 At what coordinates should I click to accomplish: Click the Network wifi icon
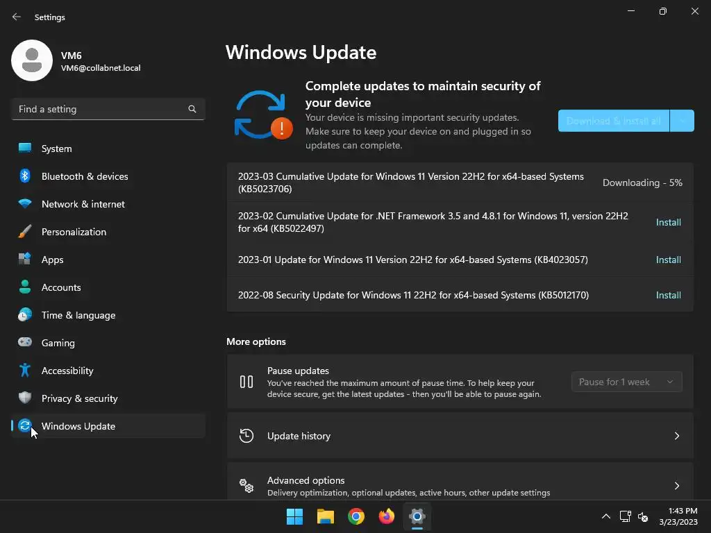click(25, 203)
